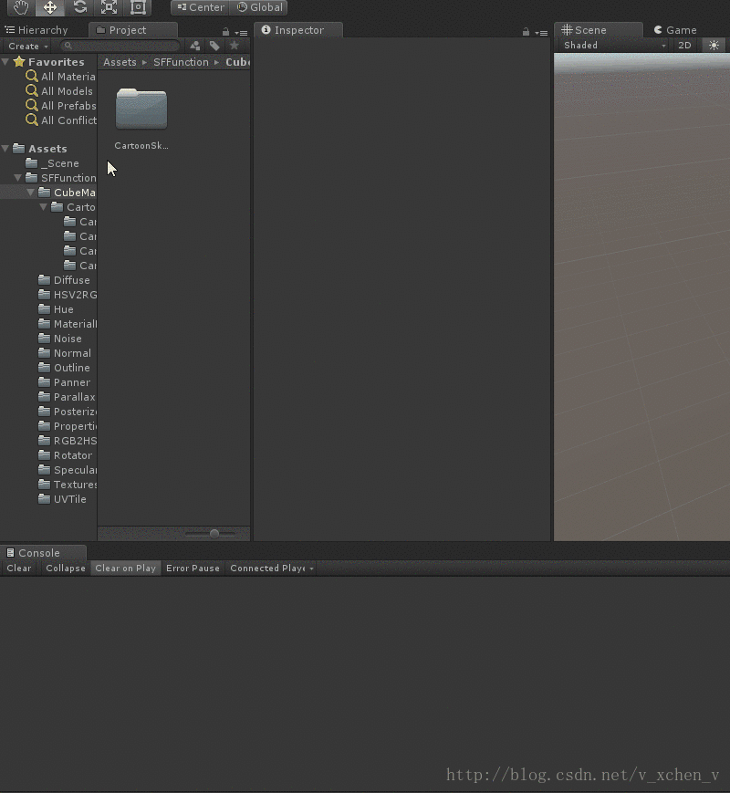Select the Move tool in the toolbar
Screen dimensions: 730x793
click(49, 7)
